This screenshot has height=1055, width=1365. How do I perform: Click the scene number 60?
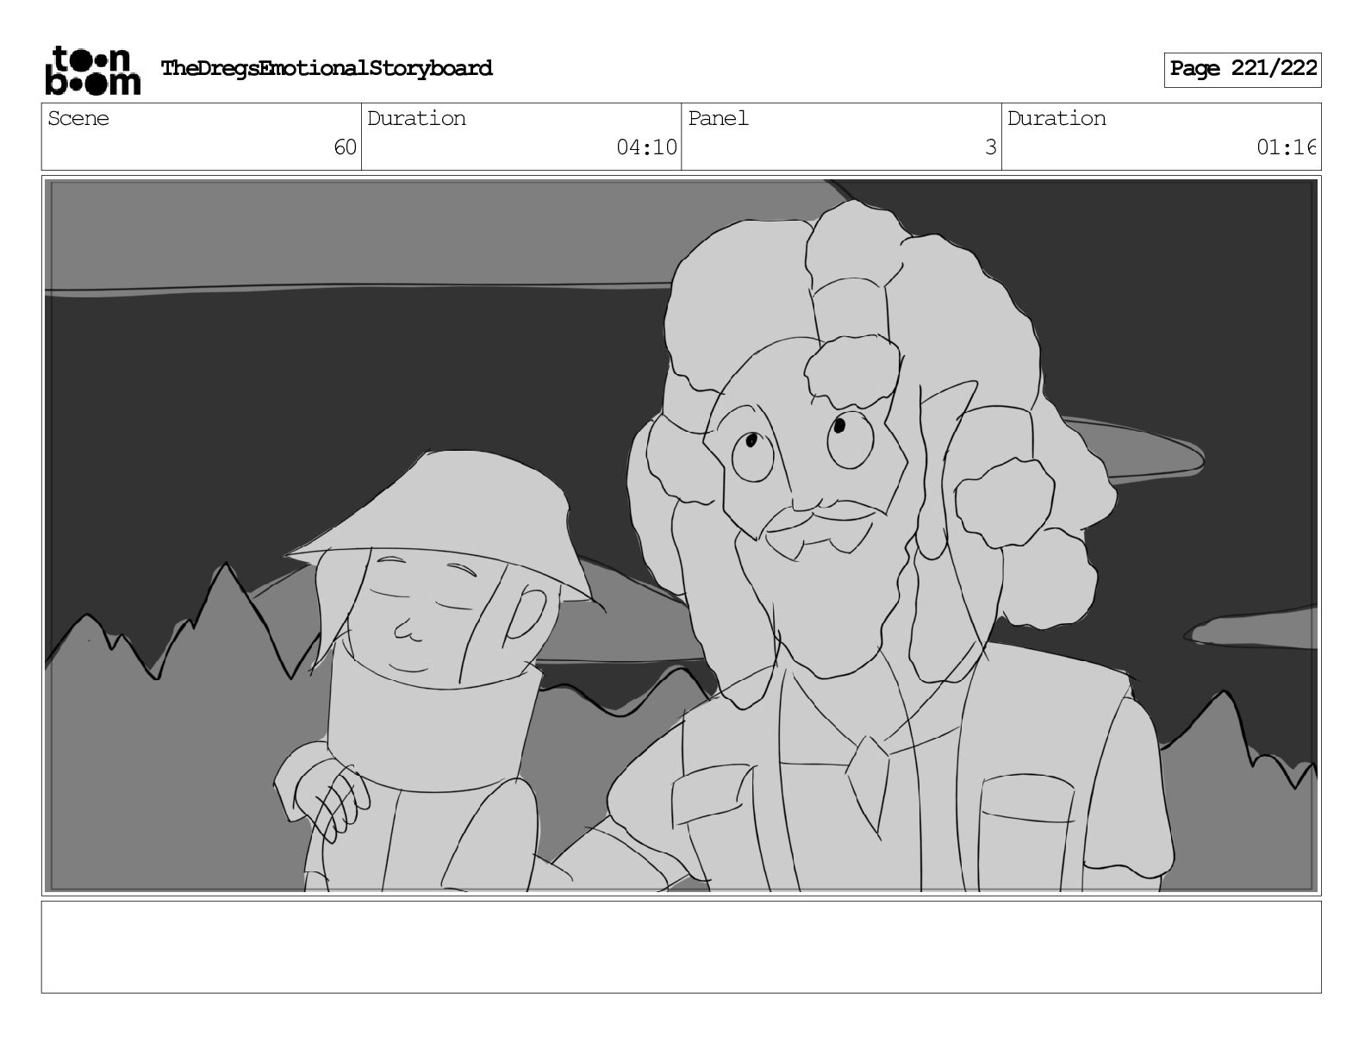(345, 147)
